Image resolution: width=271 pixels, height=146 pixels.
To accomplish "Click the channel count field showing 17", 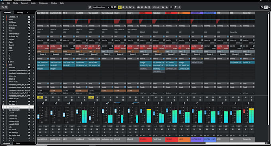I will 171,7.
